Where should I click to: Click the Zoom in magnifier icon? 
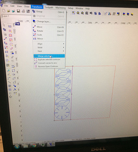click(78, 13)
